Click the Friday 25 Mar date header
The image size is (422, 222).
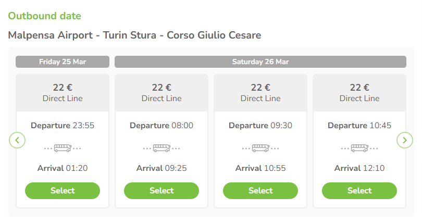63,62
